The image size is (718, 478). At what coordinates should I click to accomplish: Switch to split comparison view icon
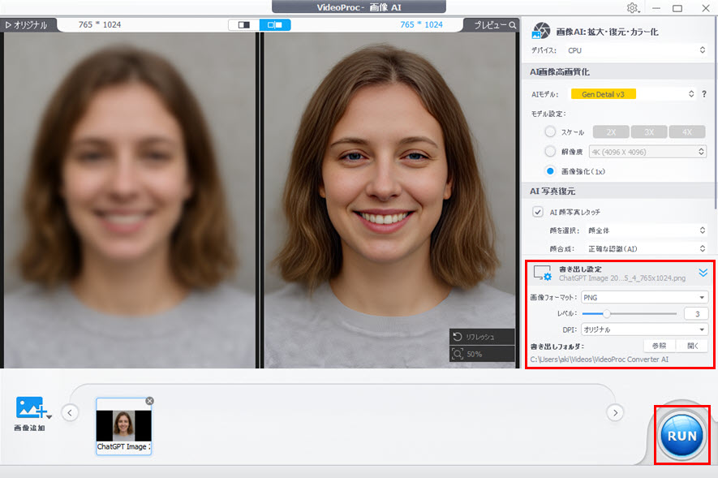click(x=275, y=25)
